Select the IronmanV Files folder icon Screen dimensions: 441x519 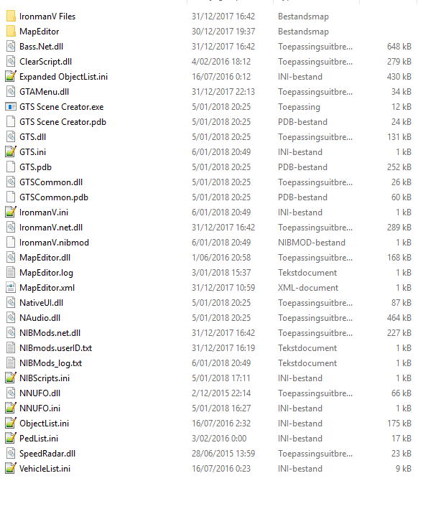pyautogui.click(x=11, y=17)
